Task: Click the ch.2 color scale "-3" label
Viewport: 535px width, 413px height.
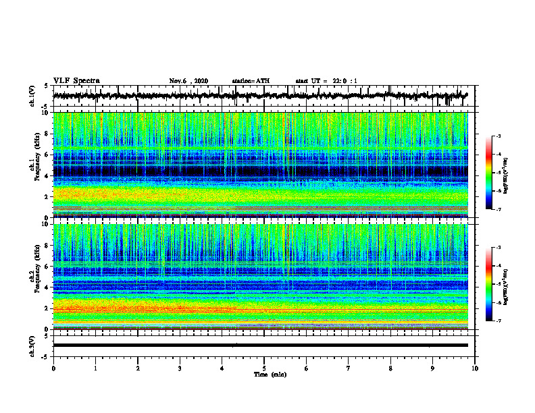Action: [499, 248]
